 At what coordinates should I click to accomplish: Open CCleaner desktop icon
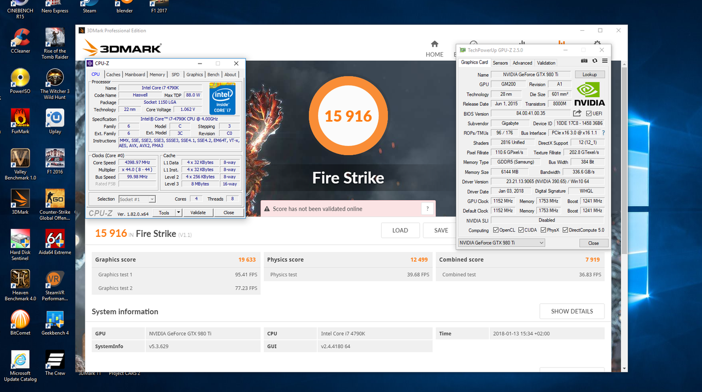coord(20,41)
